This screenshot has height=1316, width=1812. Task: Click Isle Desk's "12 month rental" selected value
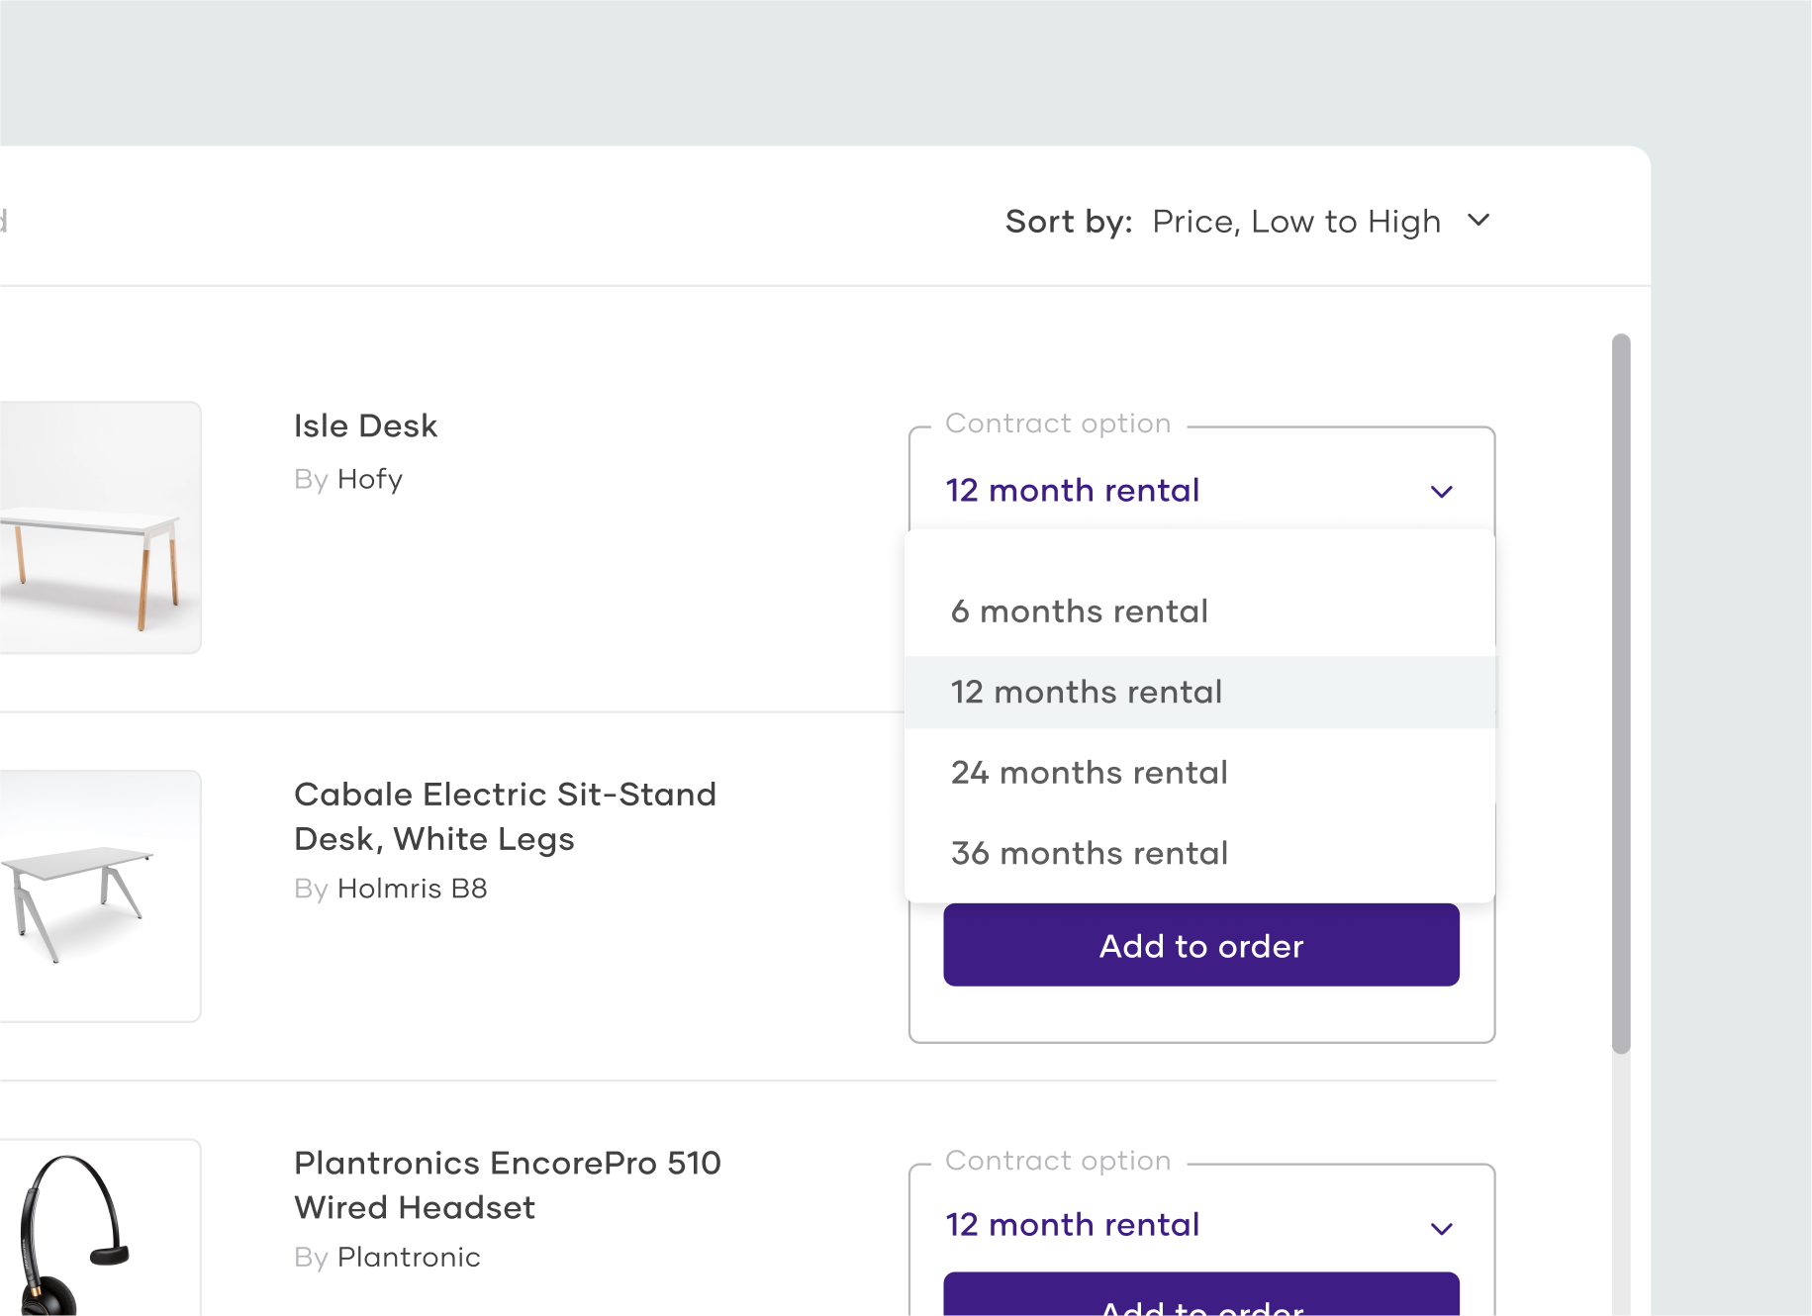[x=1073, y=491]
